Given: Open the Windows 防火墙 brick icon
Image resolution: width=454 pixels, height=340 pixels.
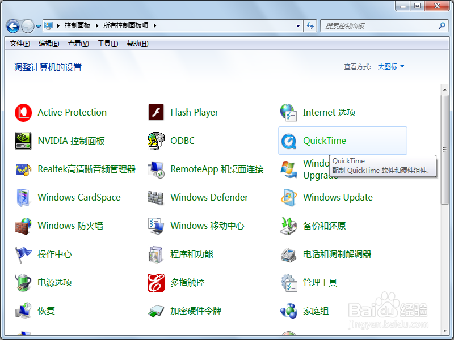Looking at the screenshot, I should (x=23, y=226).
